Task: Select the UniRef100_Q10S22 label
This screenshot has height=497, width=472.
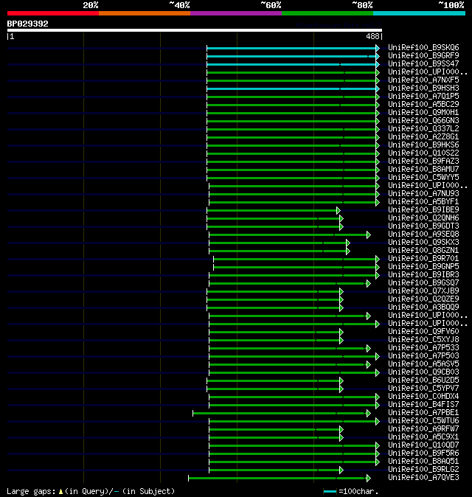Action: point(423,153)
